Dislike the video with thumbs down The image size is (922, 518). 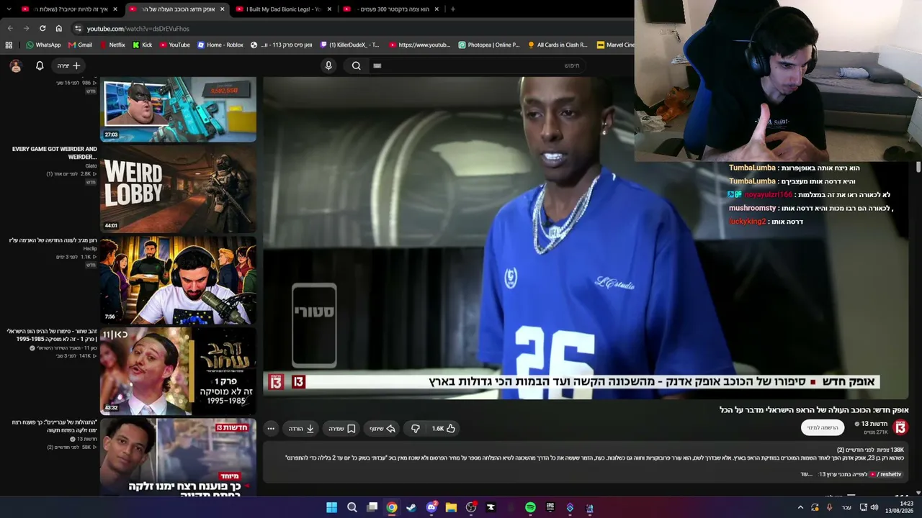tap(416, 429)
